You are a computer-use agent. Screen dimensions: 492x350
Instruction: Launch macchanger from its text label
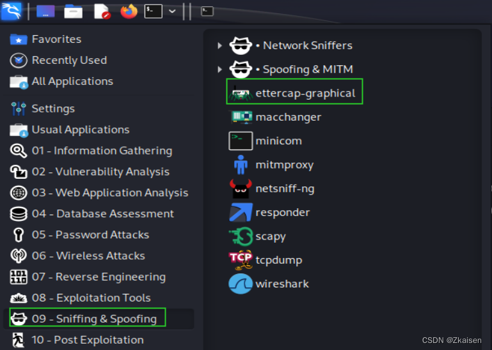point(289,117)
